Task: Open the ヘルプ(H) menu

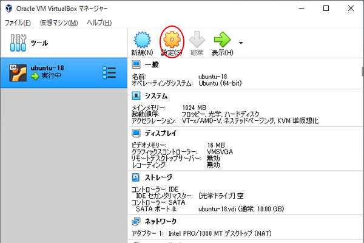Action: coord(99,23)
